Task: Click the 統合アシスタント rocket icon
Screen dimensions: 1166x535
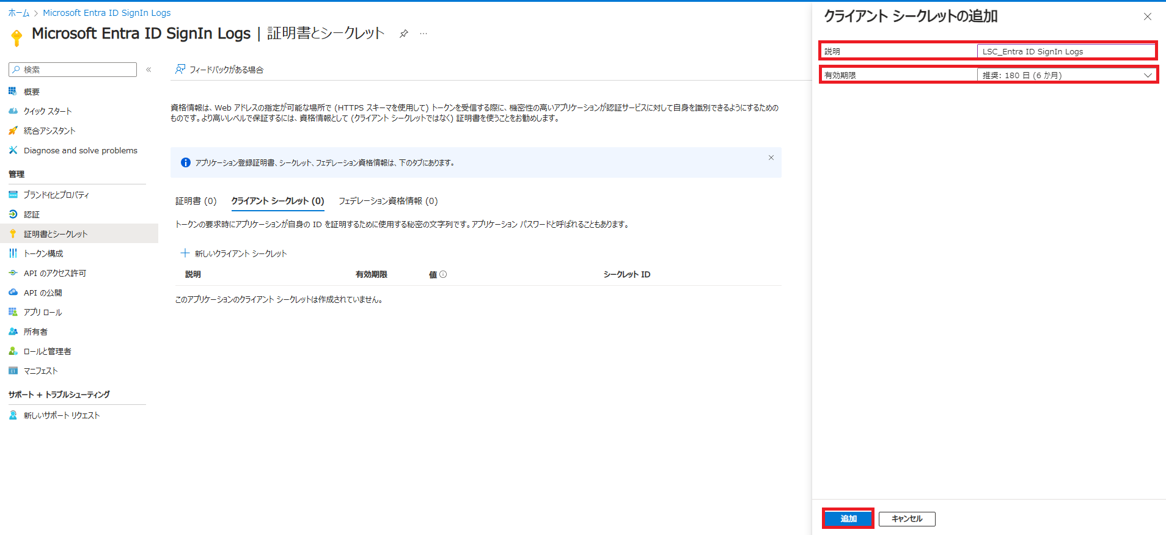Action: 13,131
